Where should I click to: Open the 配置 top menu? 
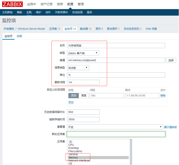click(x=70, y=4)
